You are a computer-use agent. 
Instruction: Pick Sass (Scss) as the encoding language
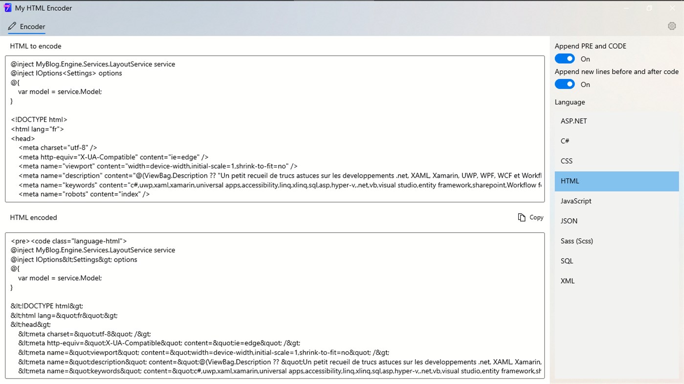[617, 241]
